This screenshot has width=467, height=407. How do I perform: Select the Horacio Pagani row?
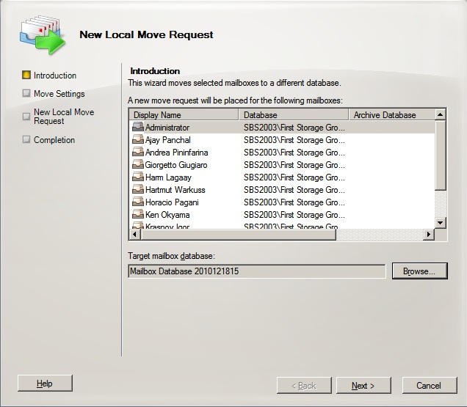pyautogui.click(x=282, y=202)
